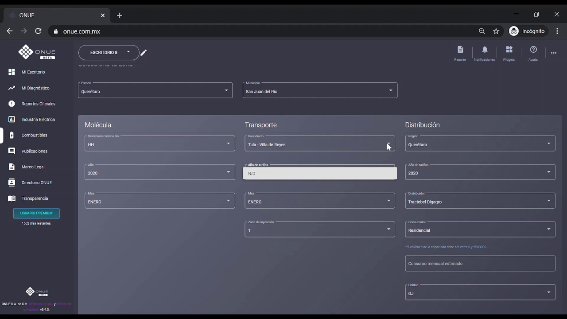Click the Consumo mensual estimado input field
The height and width of the screenshot is (319, 567).
(480, 264)
